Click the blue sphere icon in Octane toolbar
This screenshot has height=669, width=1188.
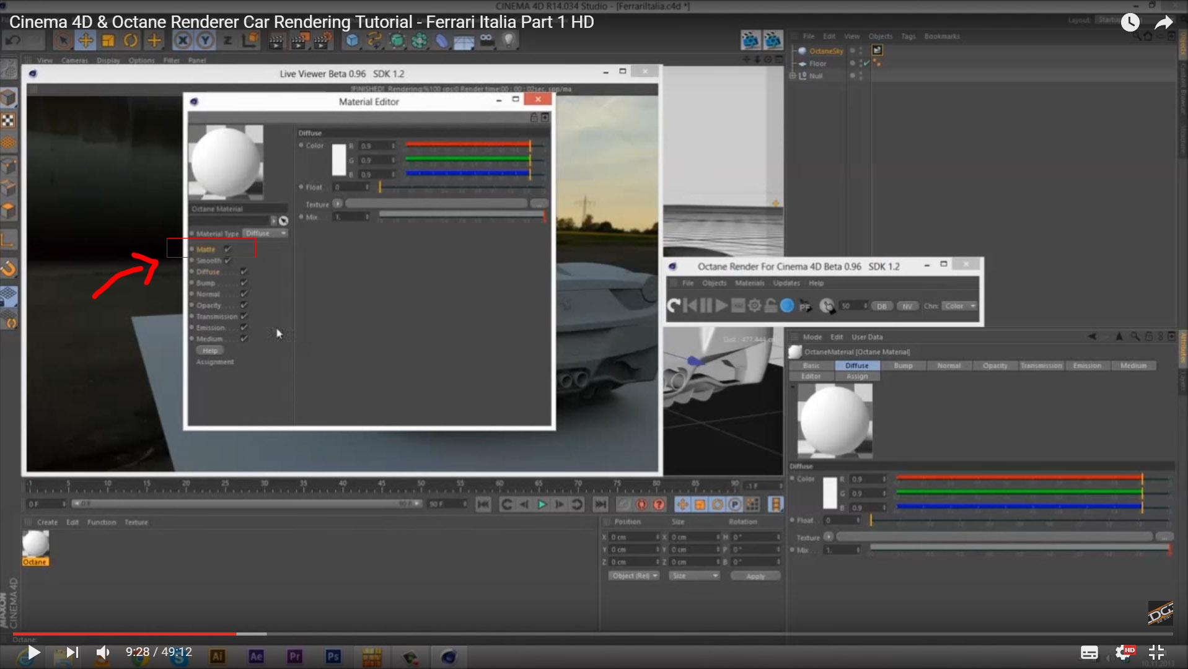[x=787, y=305]
